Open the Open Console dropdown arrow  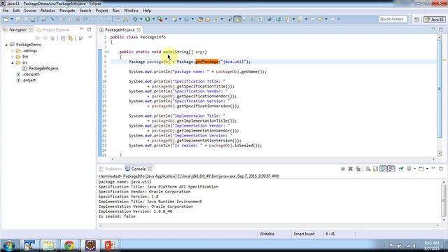(x=427, y=169)
